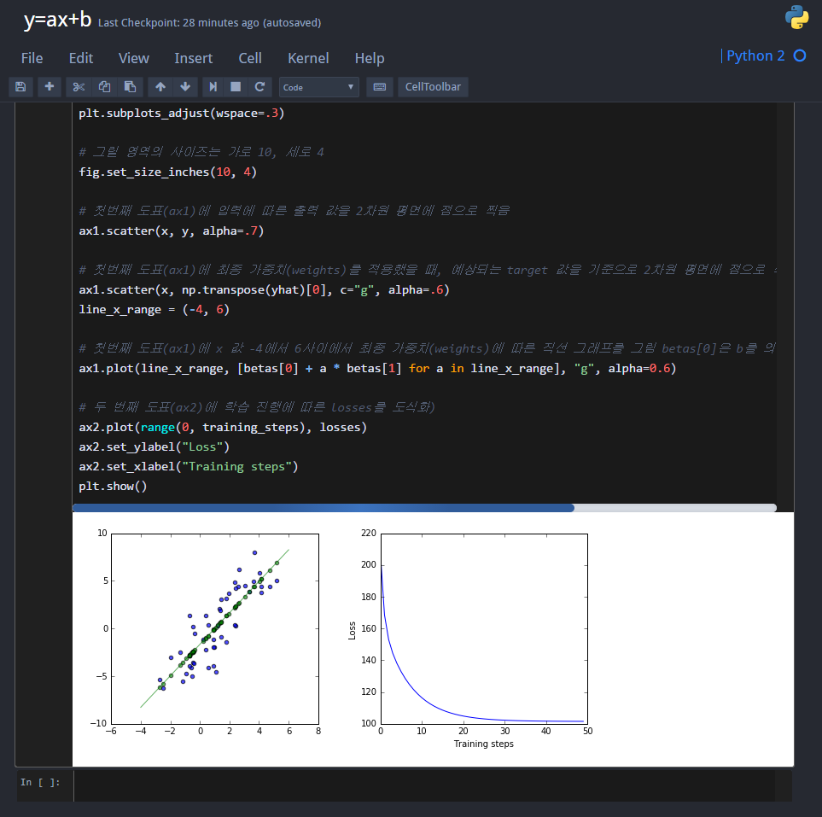Open the Cell menu

250,58
